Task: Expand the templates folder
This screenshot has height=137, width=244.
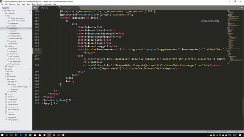Action: 6,76
